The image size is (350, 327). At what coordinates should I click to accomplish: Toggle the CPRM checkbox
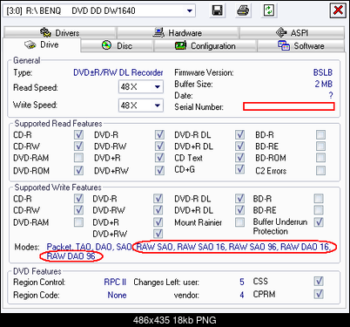(x=319, y=294)
